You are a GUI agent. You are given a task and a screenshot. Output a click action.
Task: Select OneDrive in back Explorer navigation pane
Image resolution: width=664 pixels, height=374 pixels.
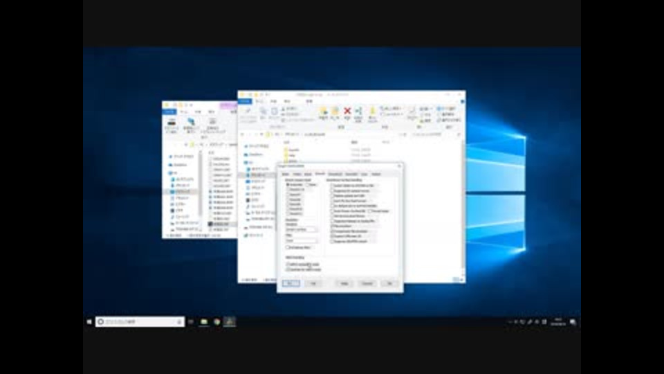click(178, 165)
